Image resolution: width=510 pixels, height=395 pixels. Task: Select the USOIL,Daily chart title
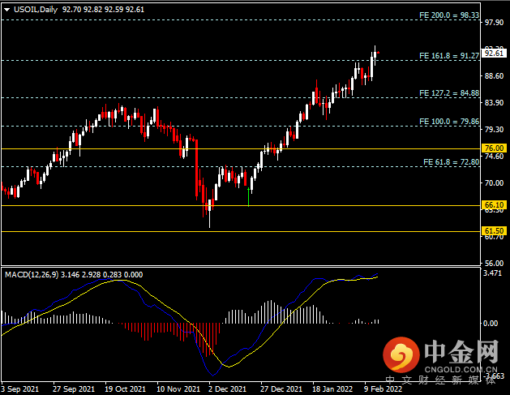pyautogui.click(x=34, y=6)
